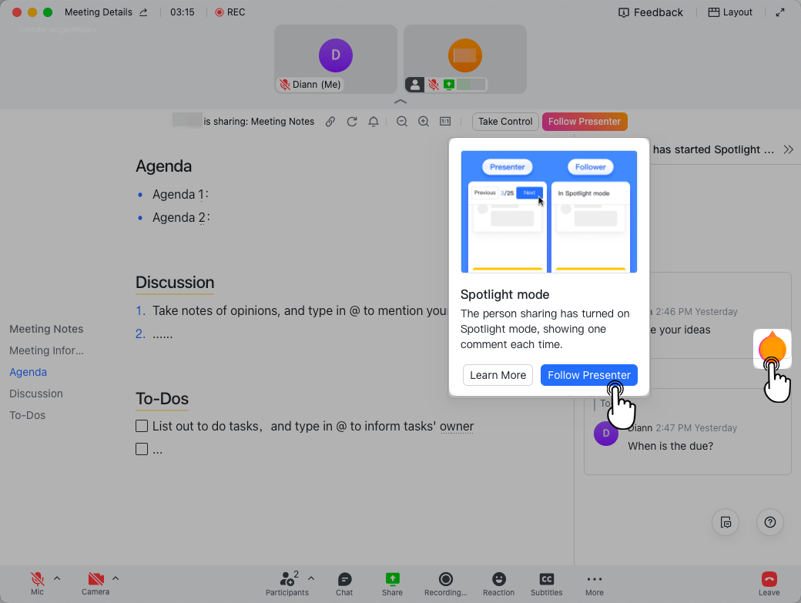The image size is (801, 603).
Task: Zoom out on the shared Meeting Notes
Action: [401, 121]
